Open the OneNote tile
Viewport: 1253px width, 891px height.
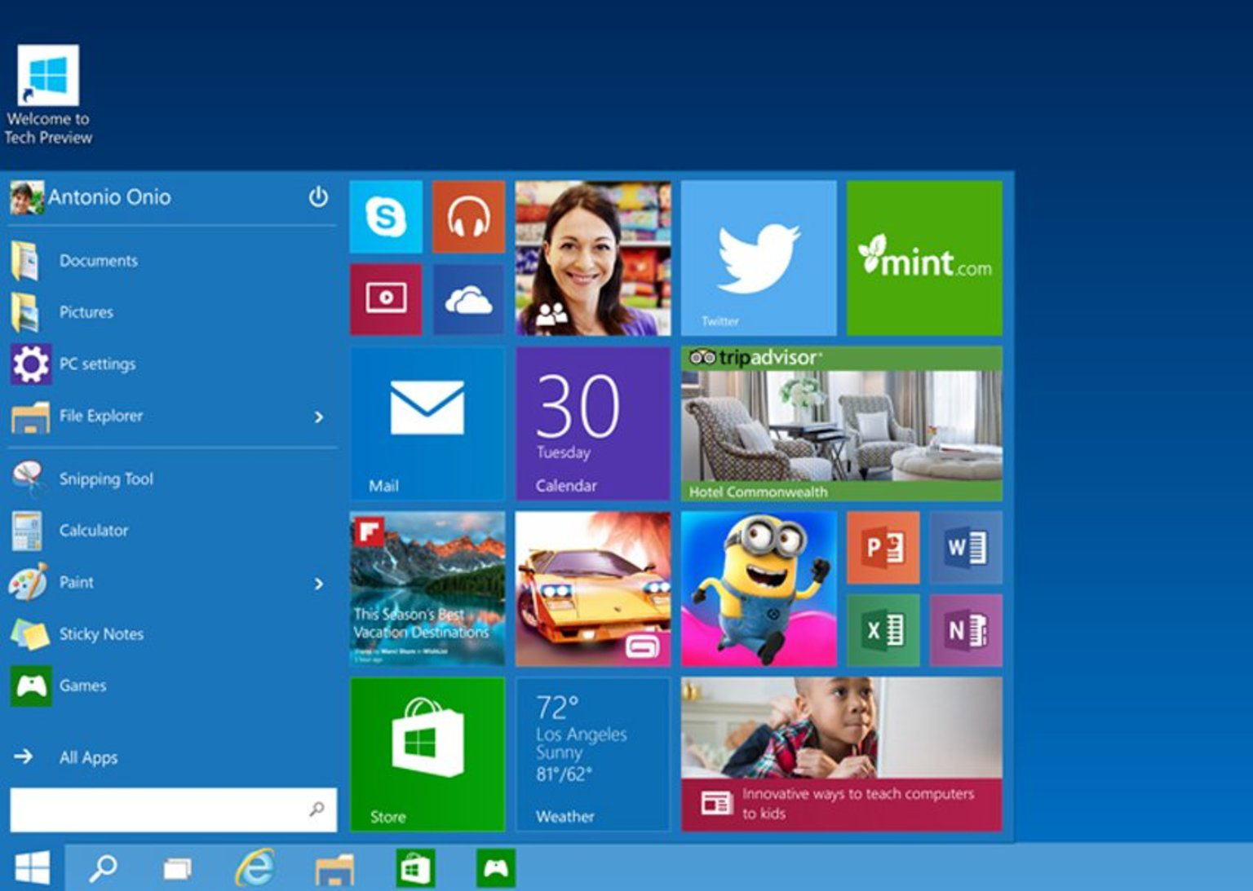pos(966,629)
